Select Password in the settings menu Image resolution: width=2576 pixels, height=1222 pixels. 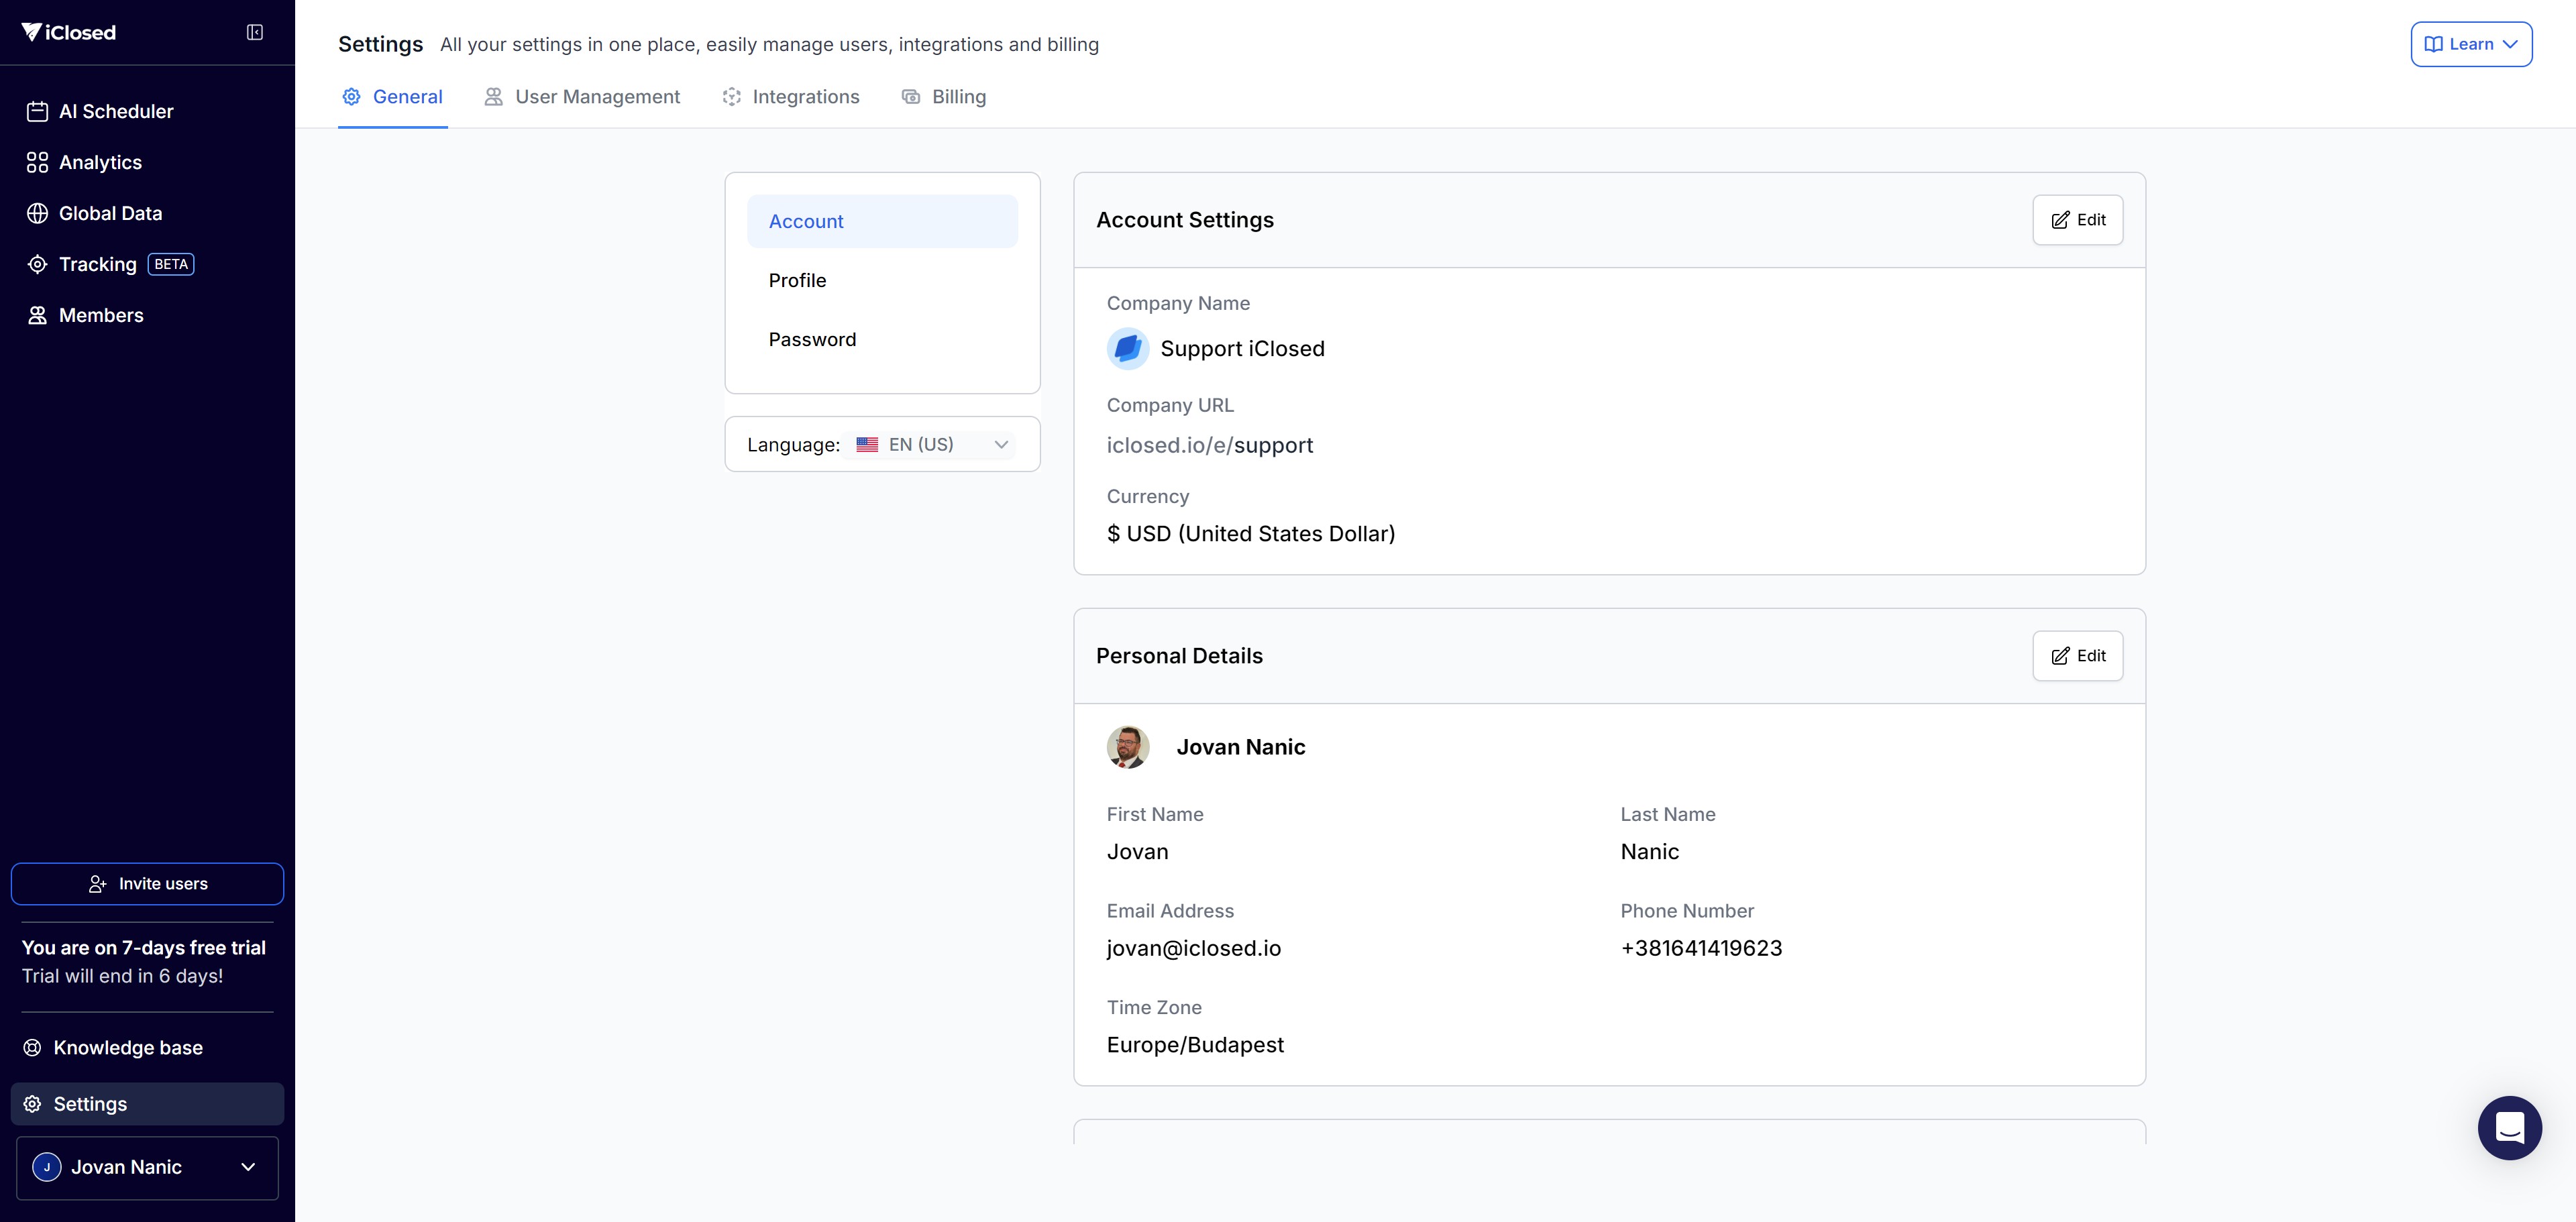(812, 340)
